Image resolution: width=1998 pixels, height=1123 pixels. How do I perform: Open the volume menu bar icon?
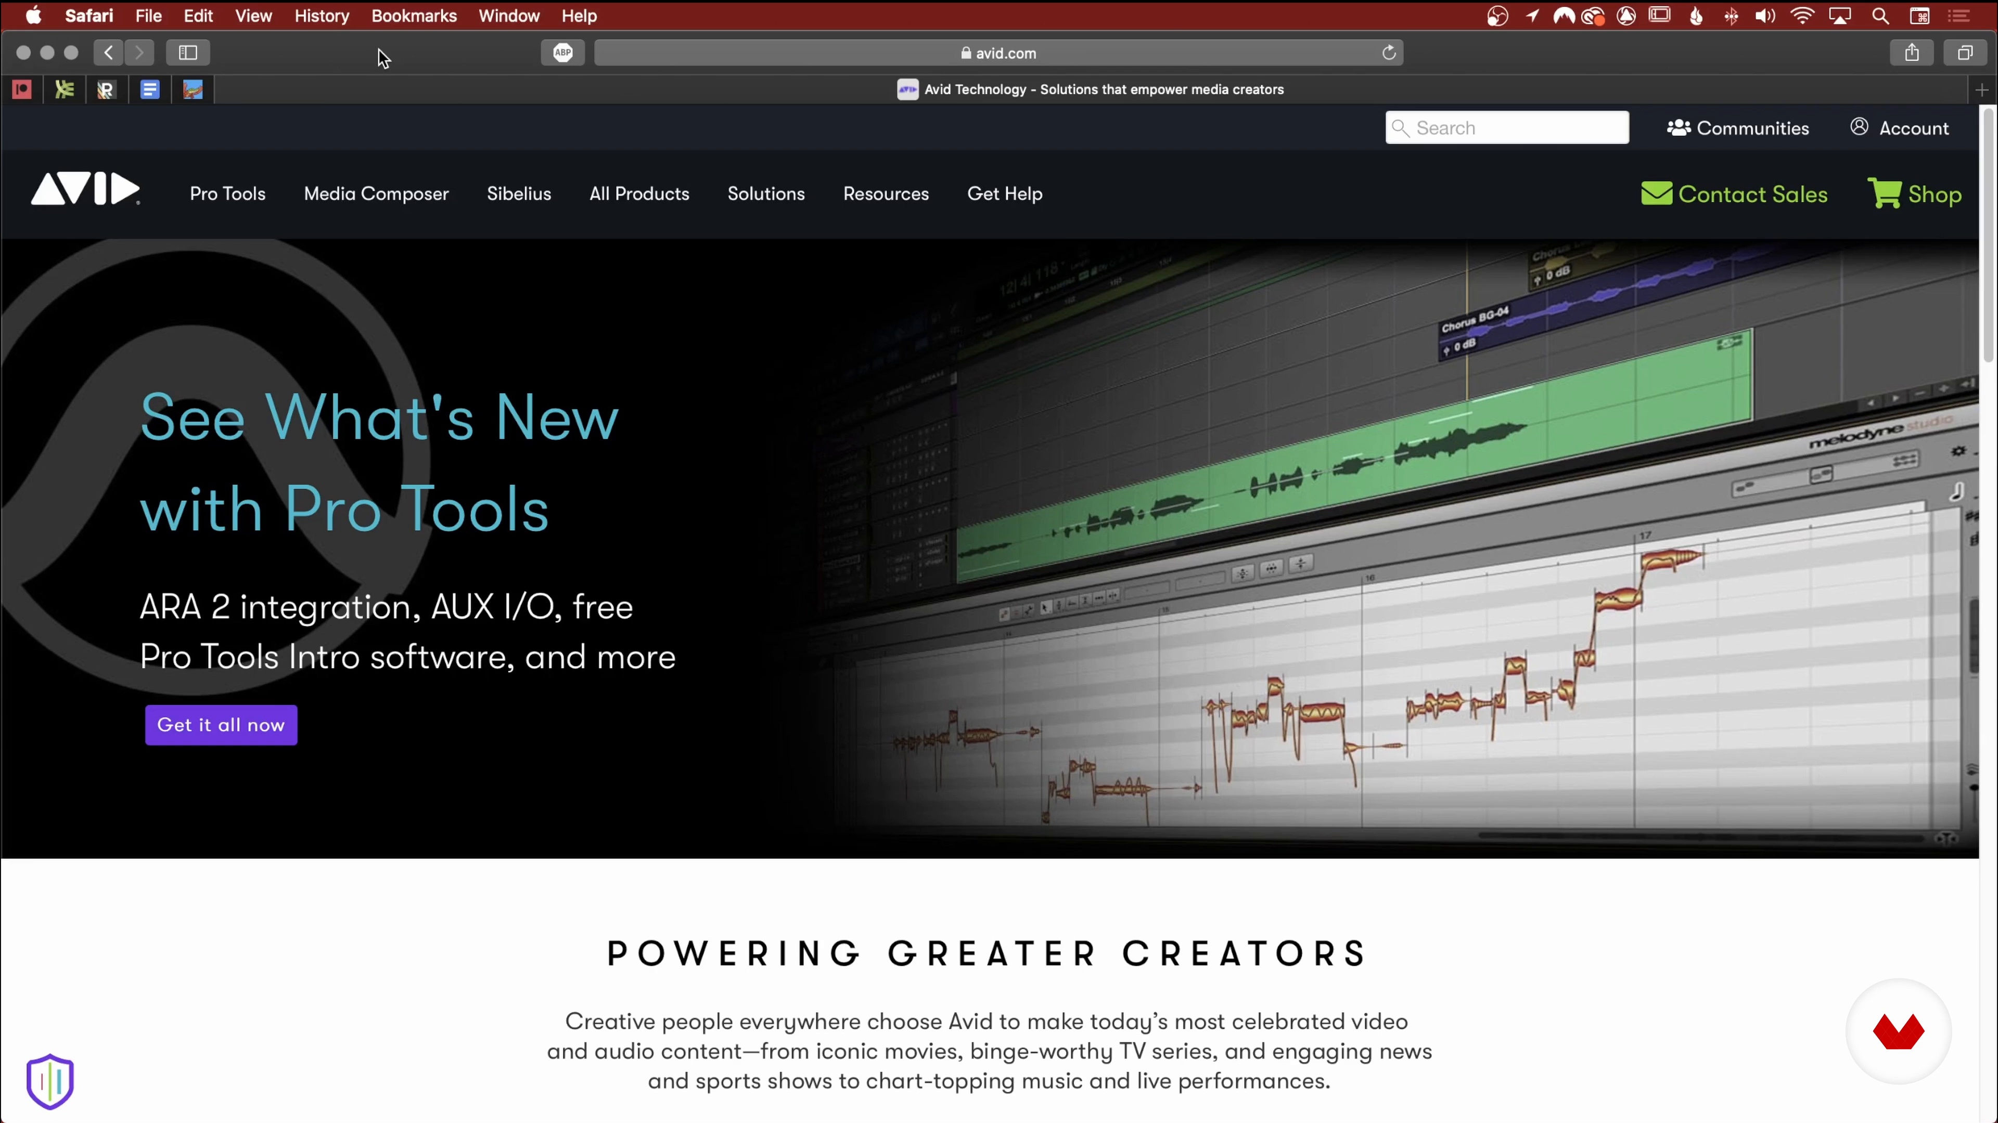[x=1765, y=16]
